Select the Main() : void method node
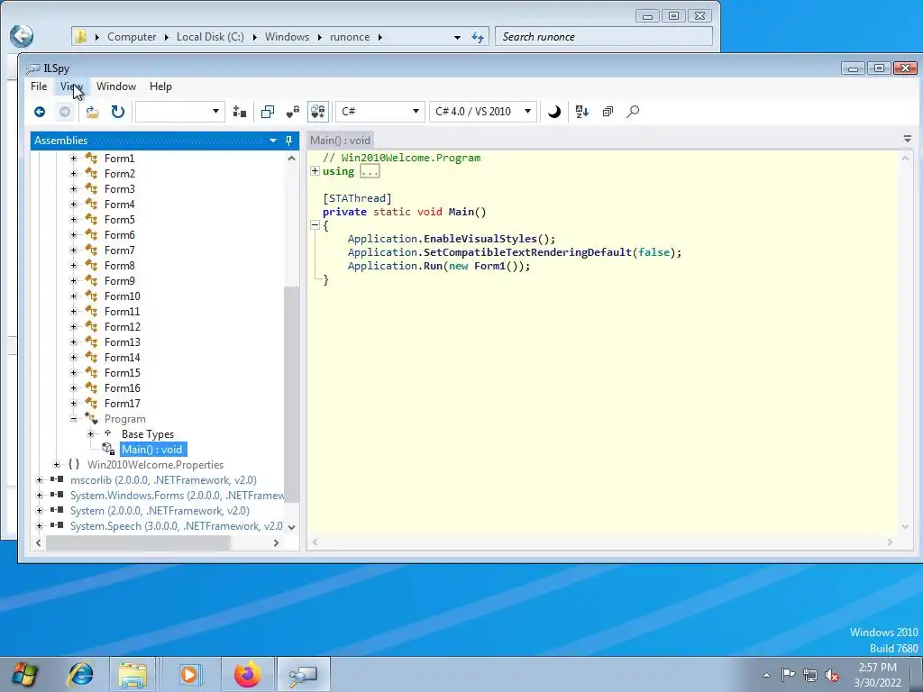 pos(152,450)
